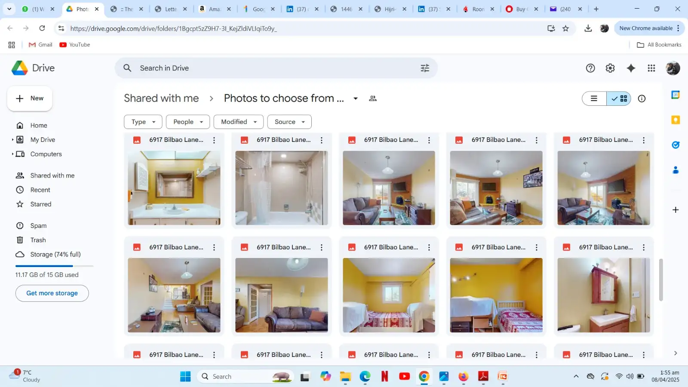Screen dimensions: 688x387
Task: Click the New button
Action: (30, 98)
